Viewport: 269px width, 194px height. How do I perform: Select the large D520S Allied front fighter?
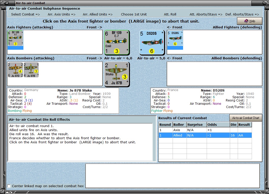(x=152, y=42)
